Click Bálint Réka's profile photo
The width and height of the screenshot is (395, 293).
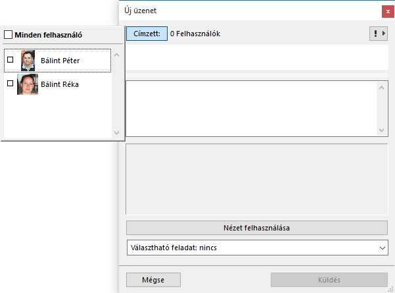tap(28, 84)
